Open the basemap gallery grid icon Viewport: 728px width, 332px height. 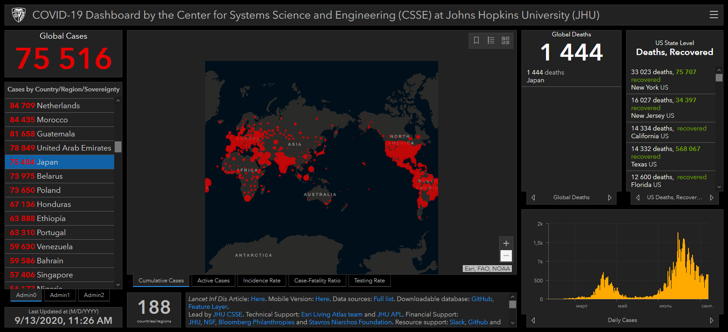[x=506, y=40]
